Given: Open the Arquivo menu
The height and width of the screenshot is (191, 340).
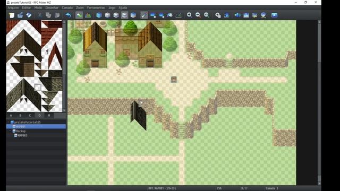Looking at the screenshot, I should 13,7.
